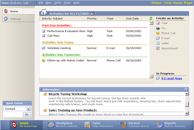This screenshot has height=130, width=194.
Task: Open the Tools menu
Action: coord(67,3)
